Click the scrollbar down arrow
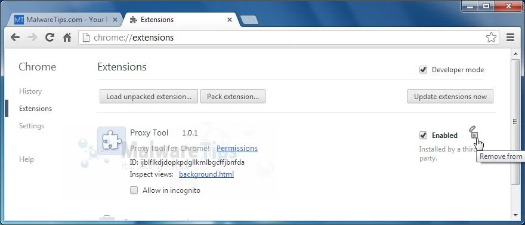 515,215
